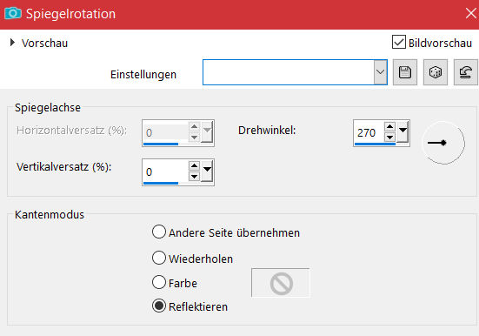Choose the Farbe edge mode
Image resolution: width=479 pixels, height=336 pixels.
[x=159, y=282]
